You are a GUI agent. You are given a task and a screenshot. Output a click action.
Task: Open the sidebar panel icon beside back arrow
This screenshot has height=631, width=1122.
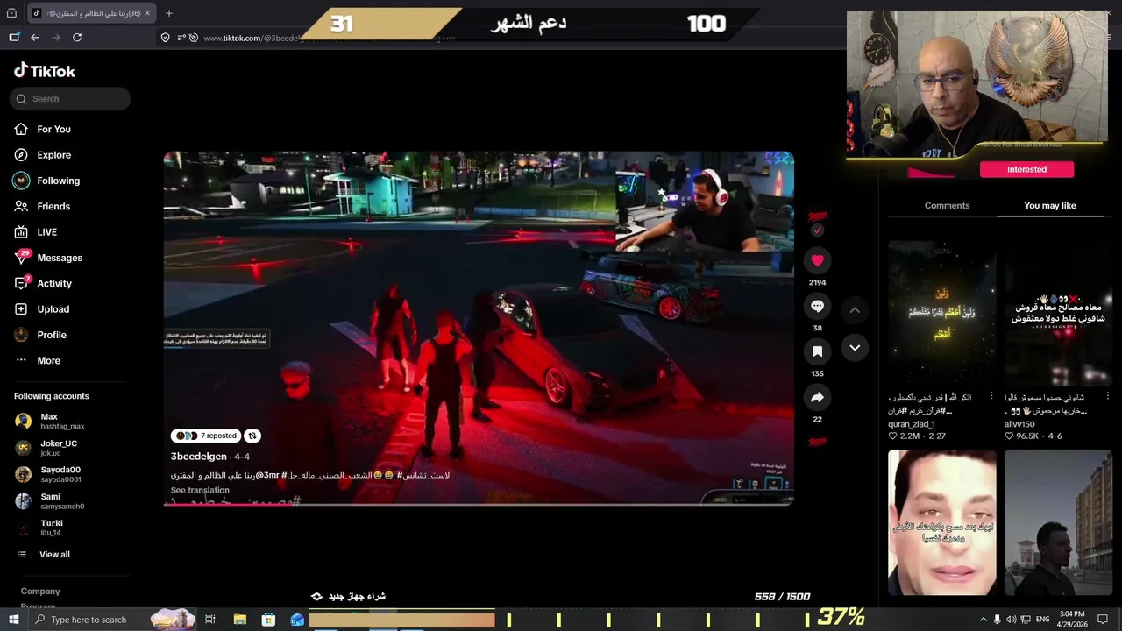click(14, 38)
